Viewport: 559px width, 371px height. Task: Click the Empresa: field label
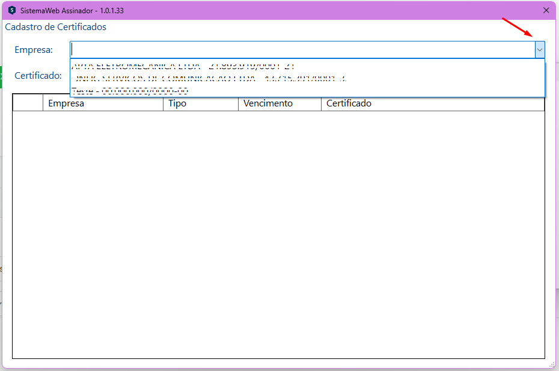pos(34,50)
